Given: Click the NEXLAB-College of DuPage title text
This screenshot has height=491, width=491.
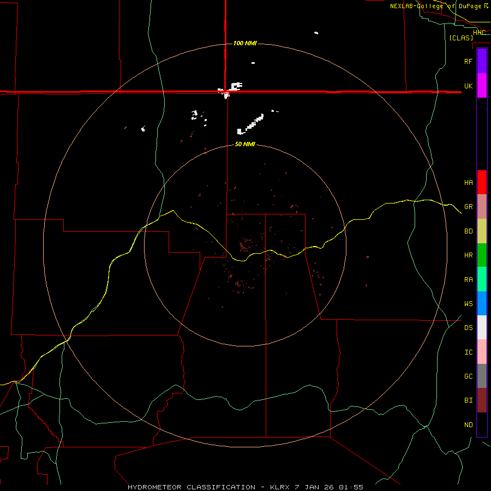Looking at the screenshot, I should click(435, 6).
